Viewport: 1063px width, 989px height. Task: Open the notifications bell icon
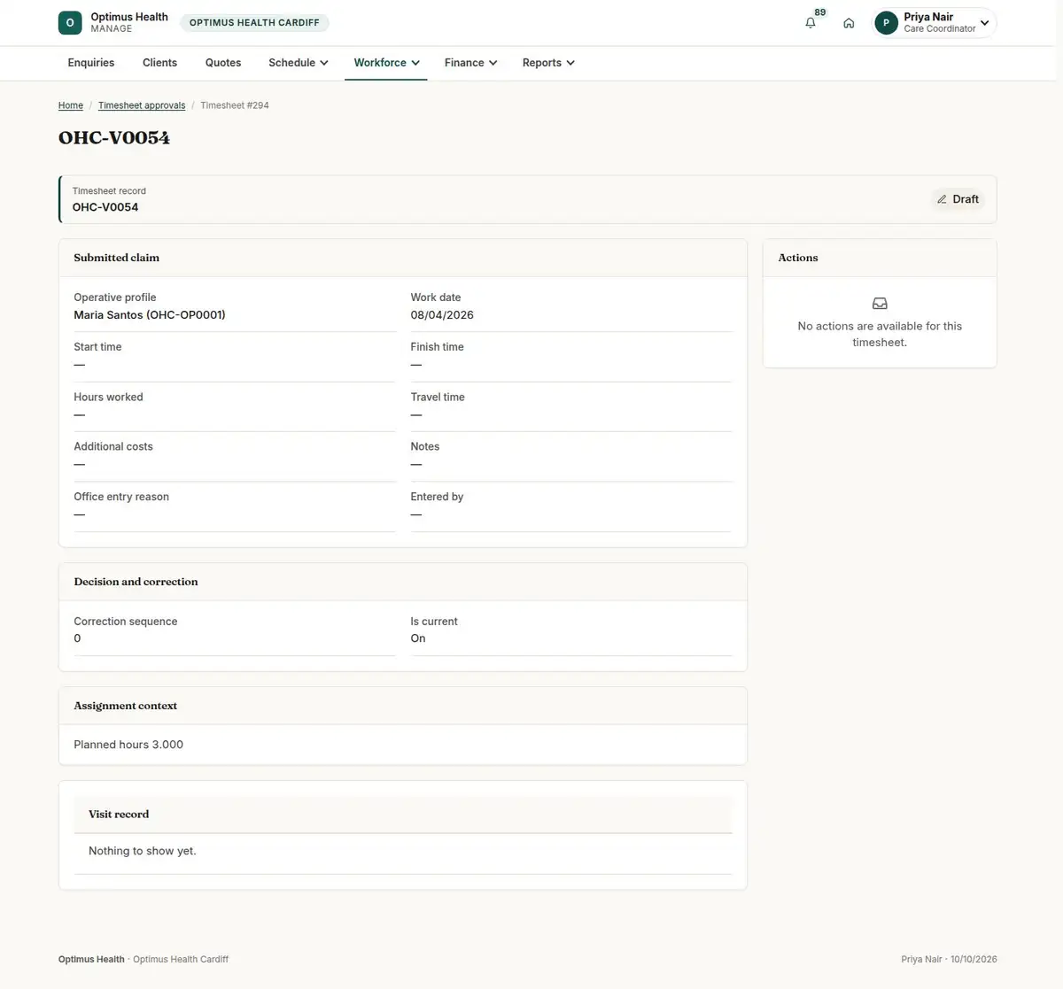(810, 23)
